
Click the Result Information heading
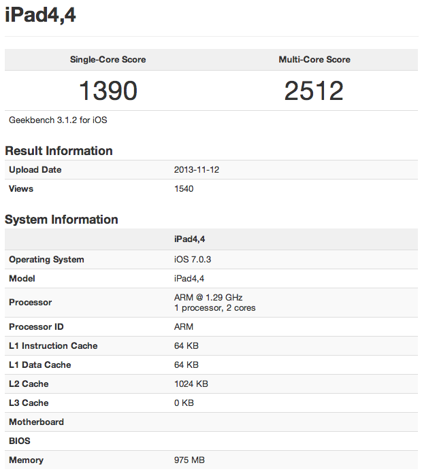[59, 151]
